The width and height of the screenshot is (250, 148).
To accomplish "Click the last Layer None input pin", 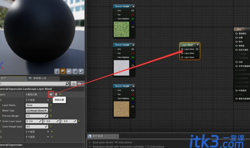I will [182, 57].
